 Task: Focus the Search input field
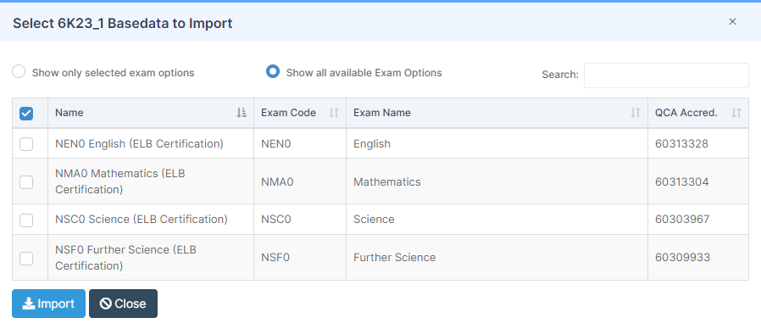click(x=666, y=75)
